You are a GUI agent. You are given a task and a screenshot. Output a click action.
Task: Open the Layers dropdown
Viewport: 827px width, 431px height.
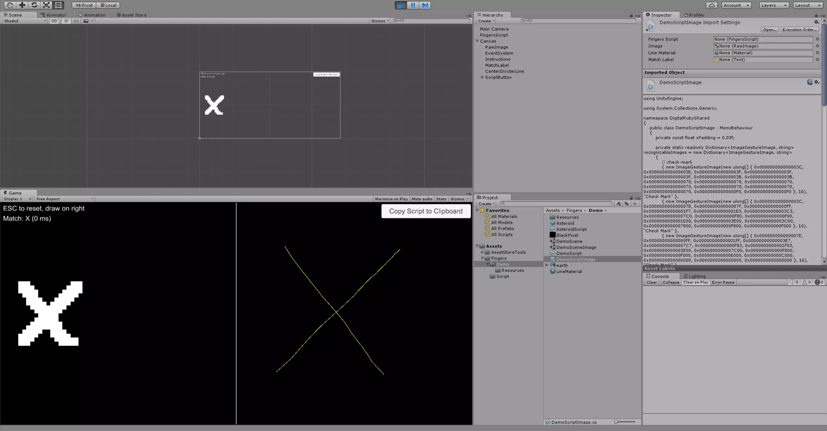point(774,5)
